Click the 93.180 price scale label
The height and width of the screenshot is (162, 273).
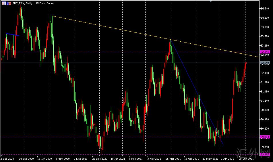click(x=265, y=45)
